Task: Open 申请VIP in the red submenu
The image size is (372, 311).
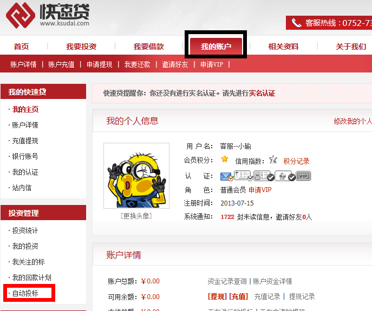Action: coord(212,64)
